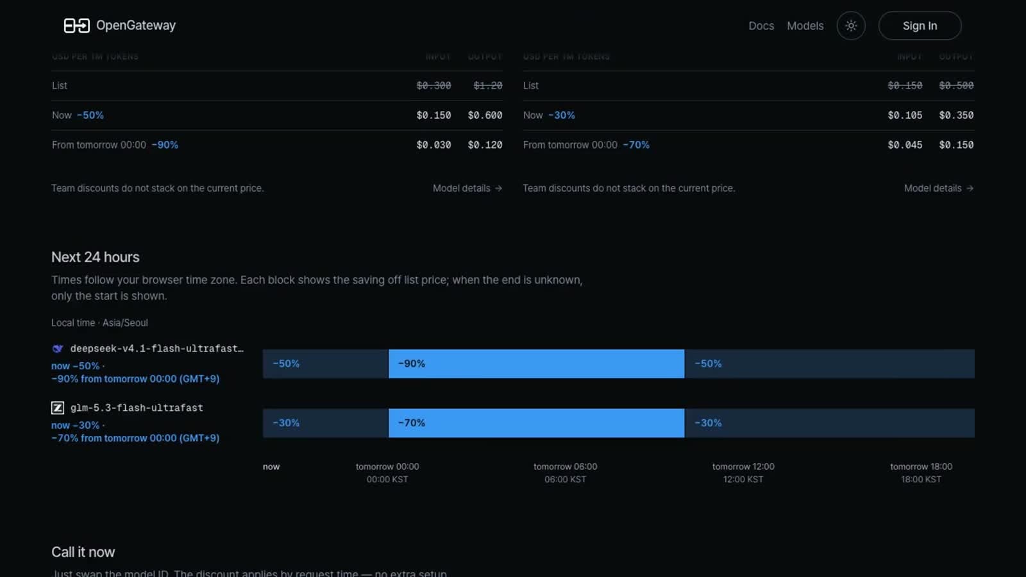Click the Sign In button
The width and height of the screenshot is (1026, 577).
920,26
